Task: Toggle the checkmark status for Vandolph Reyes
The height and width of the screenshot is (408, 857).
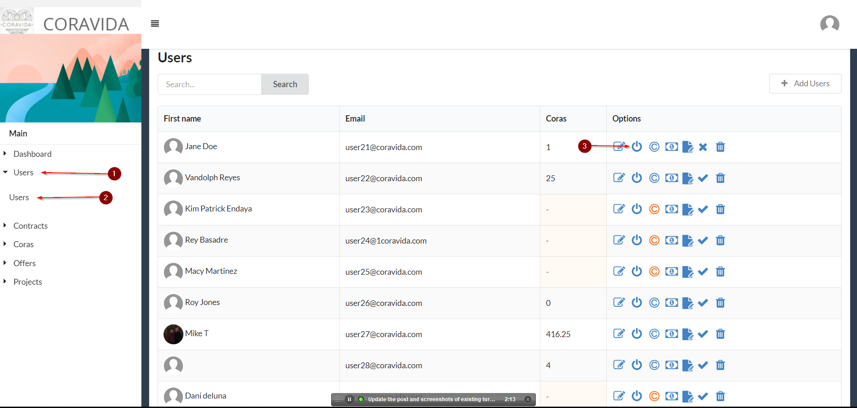Action: [703, 178]
